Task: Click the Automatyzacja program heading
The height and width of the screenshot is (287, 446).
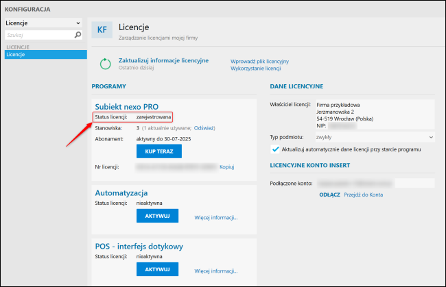Action: point(121,193)
